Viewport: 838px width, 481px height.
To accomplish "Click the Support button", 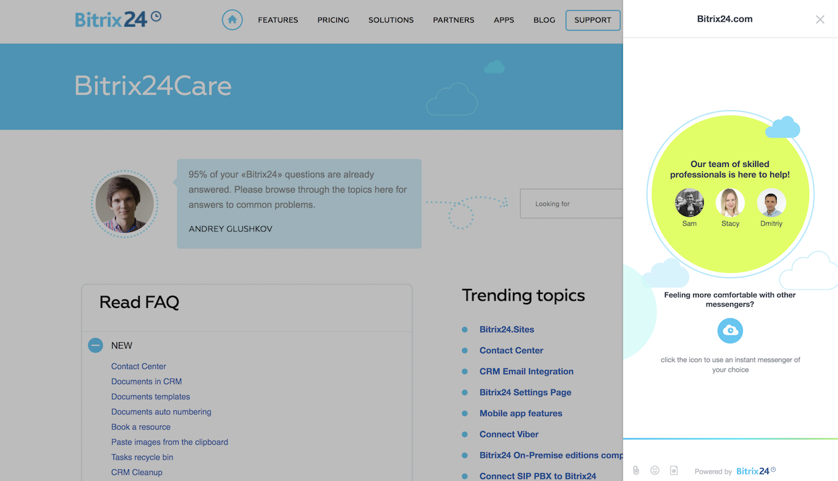I will click(593, 20).
